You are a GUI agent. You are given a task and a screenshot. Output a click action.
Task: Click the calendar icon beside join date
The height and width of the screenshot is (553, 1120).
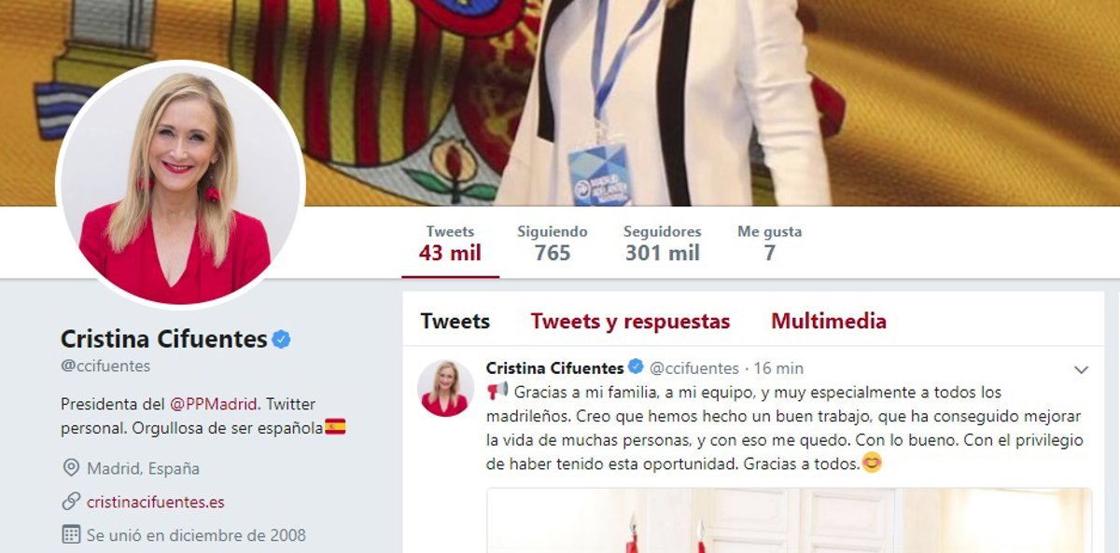[70, 535]
